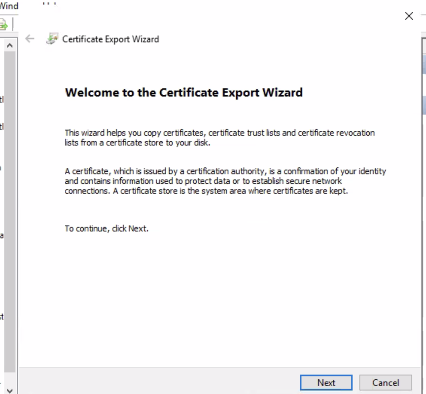
Task: Click the Next button
Action: click(326, 383)
